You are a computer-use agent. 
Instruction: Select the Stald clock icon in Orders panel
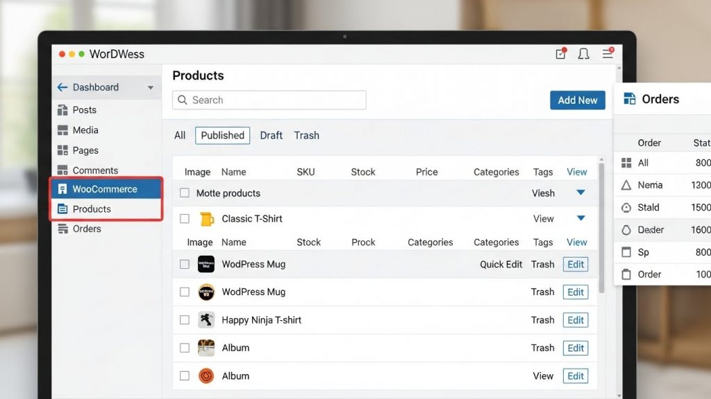(x=626, y=208)
